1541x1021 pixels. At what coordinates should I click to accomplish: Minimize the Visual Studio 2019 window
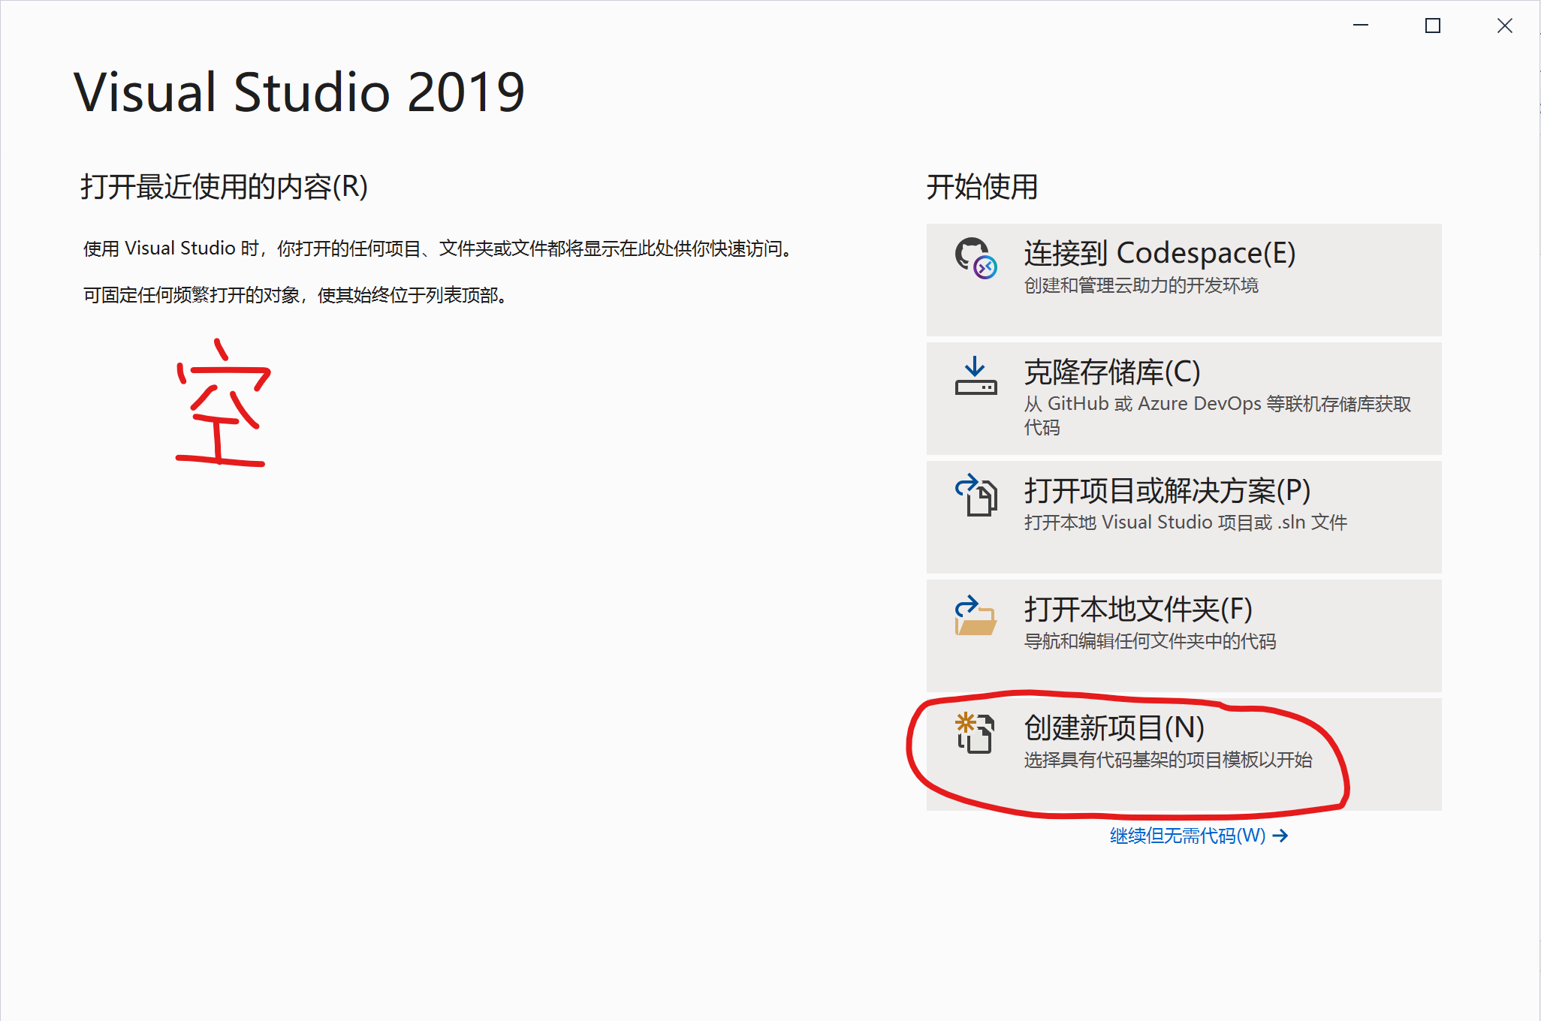pos(1361,26)
